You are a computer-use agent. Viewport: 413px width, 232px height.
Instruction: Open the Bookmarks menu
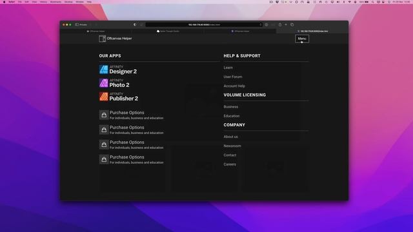point(56,2)
